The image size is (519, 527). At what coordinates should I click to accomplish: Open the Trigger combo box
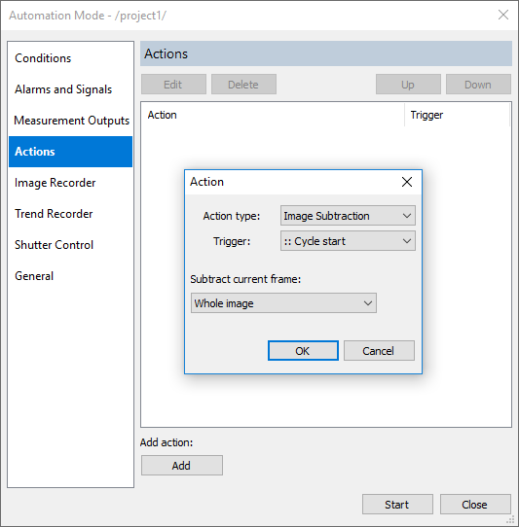pos(348,241)
